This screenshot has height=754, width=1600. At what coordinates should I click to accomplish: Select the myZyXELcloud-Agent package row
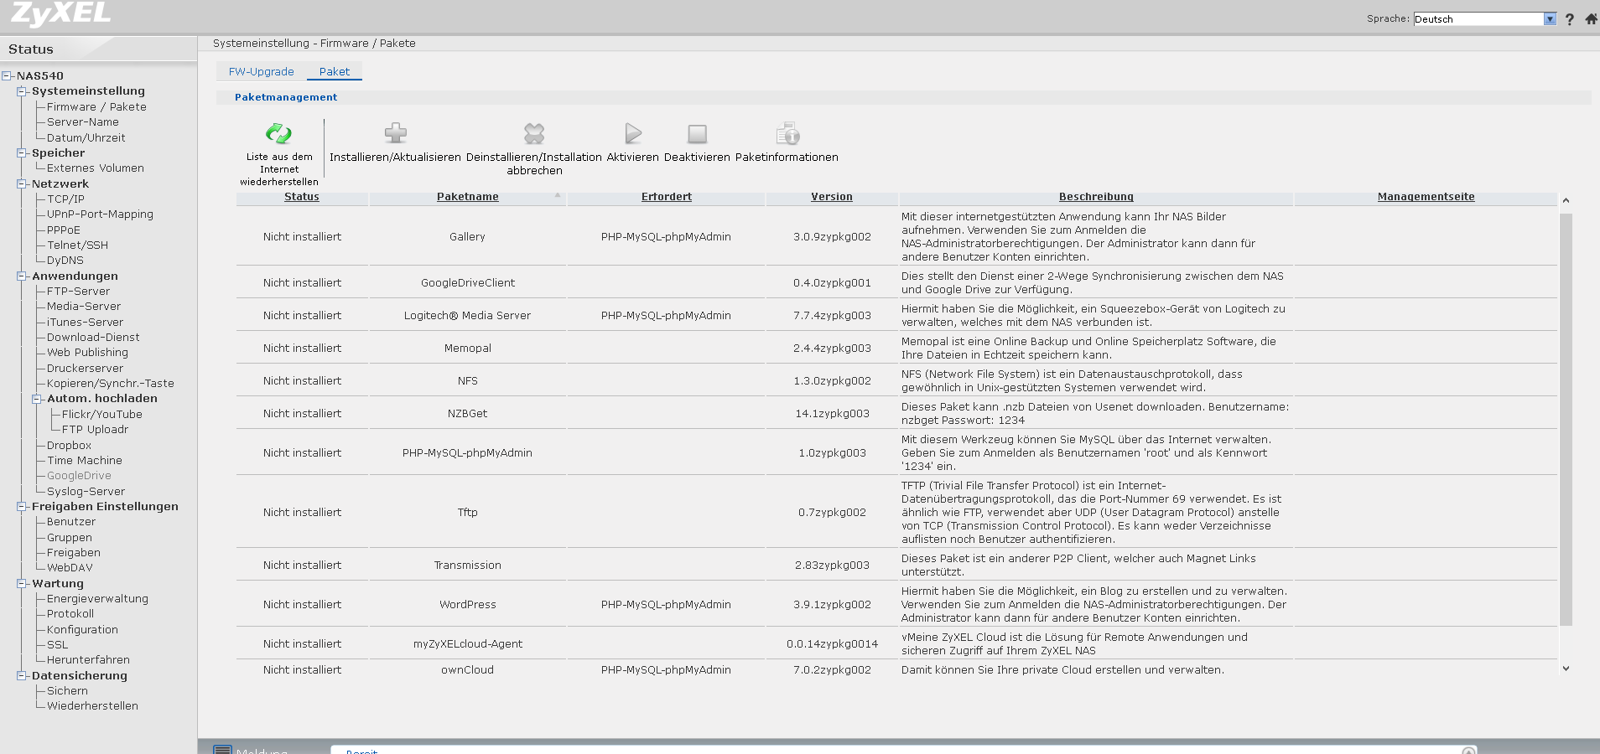[x=896, y=643]
